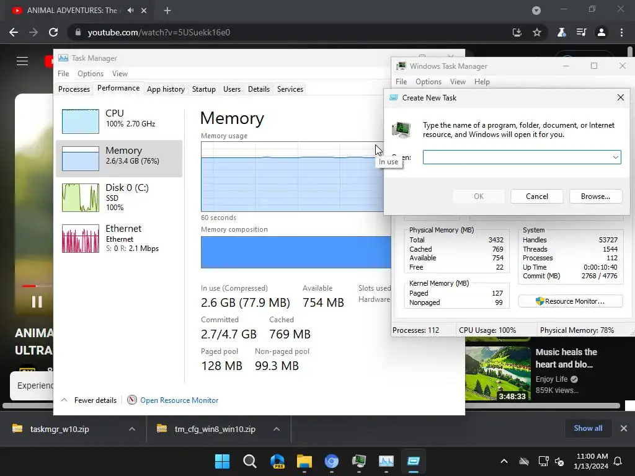The height and width of the screenshot is (476, 635).
Task: Click the Memory composition bar
Action: point(296,252)
